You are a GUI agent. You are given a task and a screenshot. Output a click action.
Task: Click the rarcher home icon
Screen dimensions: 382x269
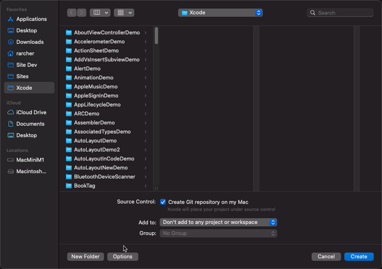click(x=11, y=53)
